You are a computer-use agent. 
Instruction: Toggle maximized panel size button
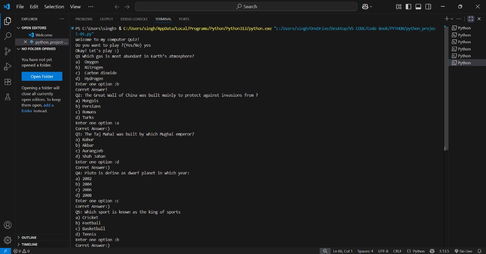tap(471, 19)
